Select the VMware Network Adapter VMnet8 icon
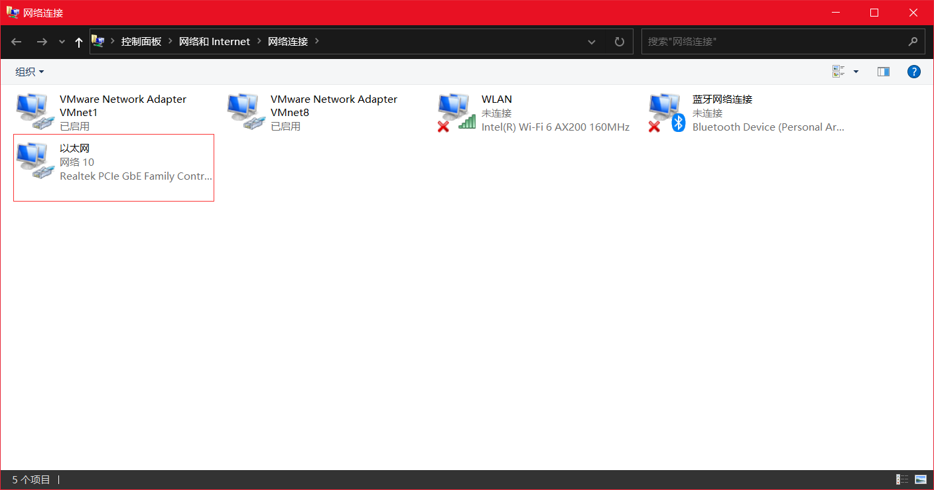The width and height of the screenshot is (934, 490). 245,111
